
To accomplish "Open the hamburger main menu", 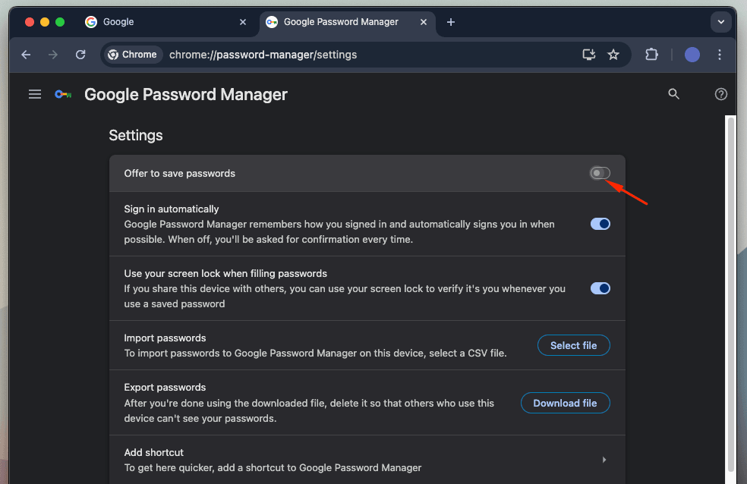I will click(35, 94).
